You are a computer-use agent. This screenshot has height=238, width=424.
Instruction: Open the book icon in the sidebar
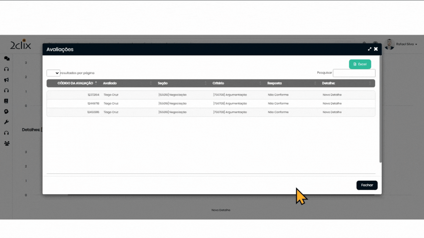pyautogui.click(x=6, y=101)
